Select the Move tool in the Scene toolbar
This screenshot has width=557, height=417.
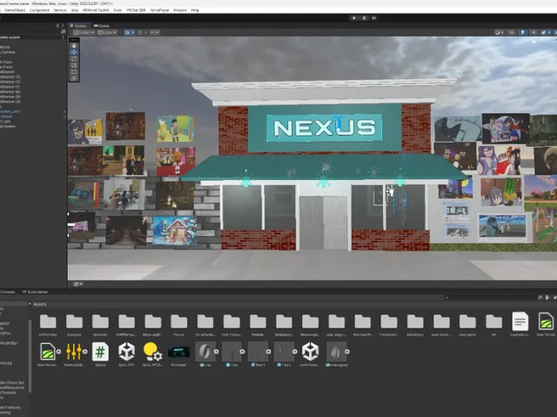pos(74,52)
